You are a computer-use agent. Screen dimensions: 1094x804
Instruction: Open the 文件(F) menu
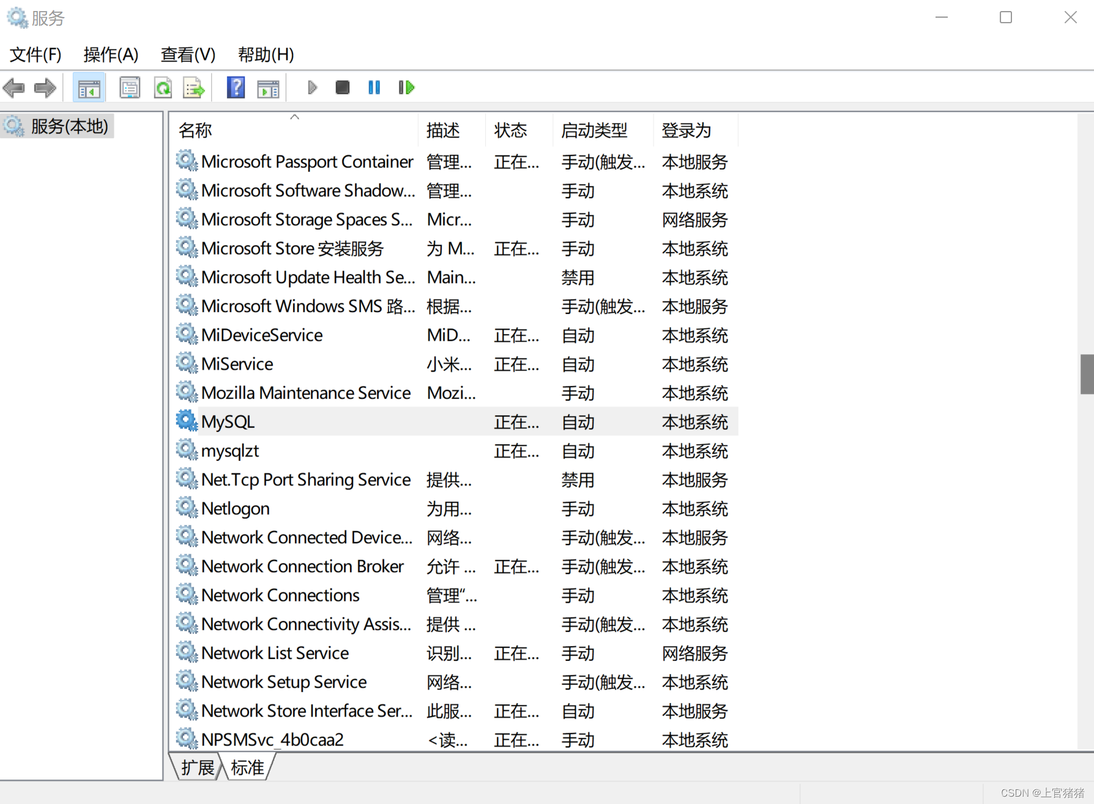pyautogui.click(x=35, y=54)
